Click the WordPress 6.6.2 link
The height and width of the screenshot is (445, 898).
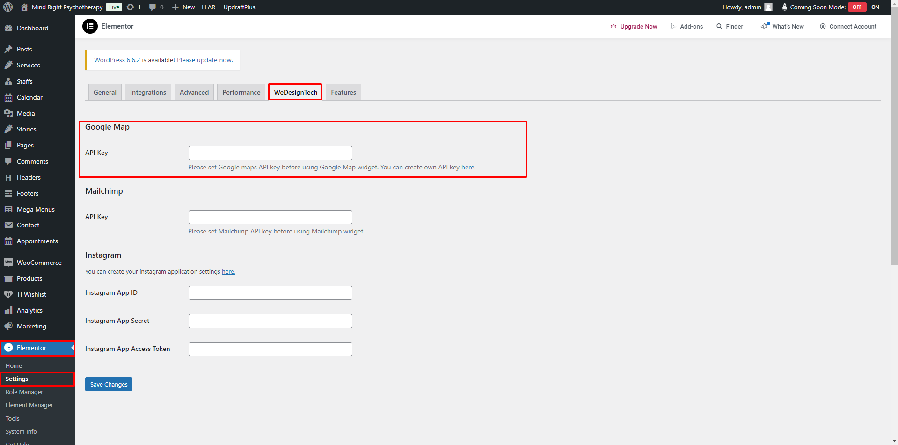tap(117, 60)
